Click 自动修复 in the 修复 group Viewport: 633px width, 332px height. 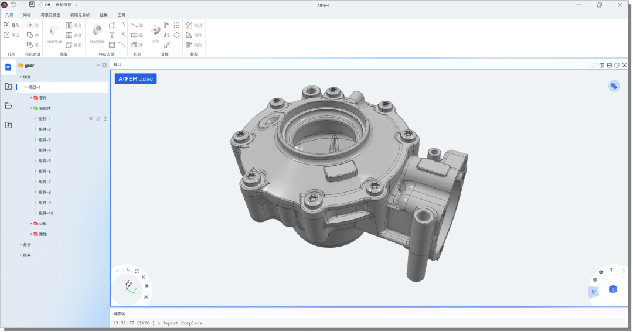coord(54,34)
